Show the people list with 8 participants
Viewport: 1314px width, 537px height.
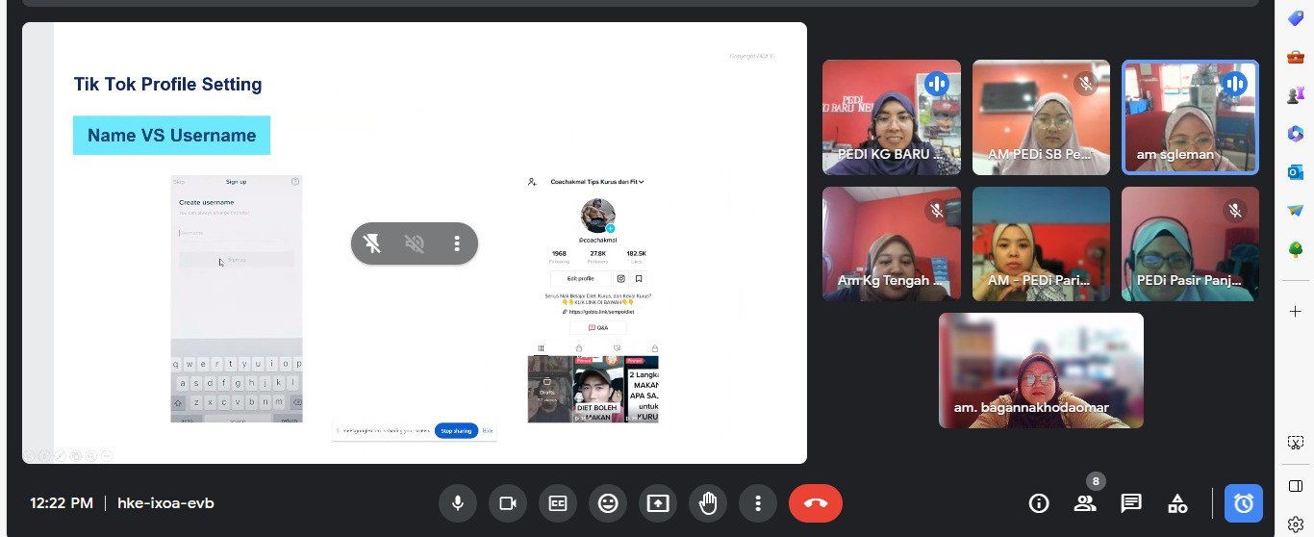[1085, 502]
